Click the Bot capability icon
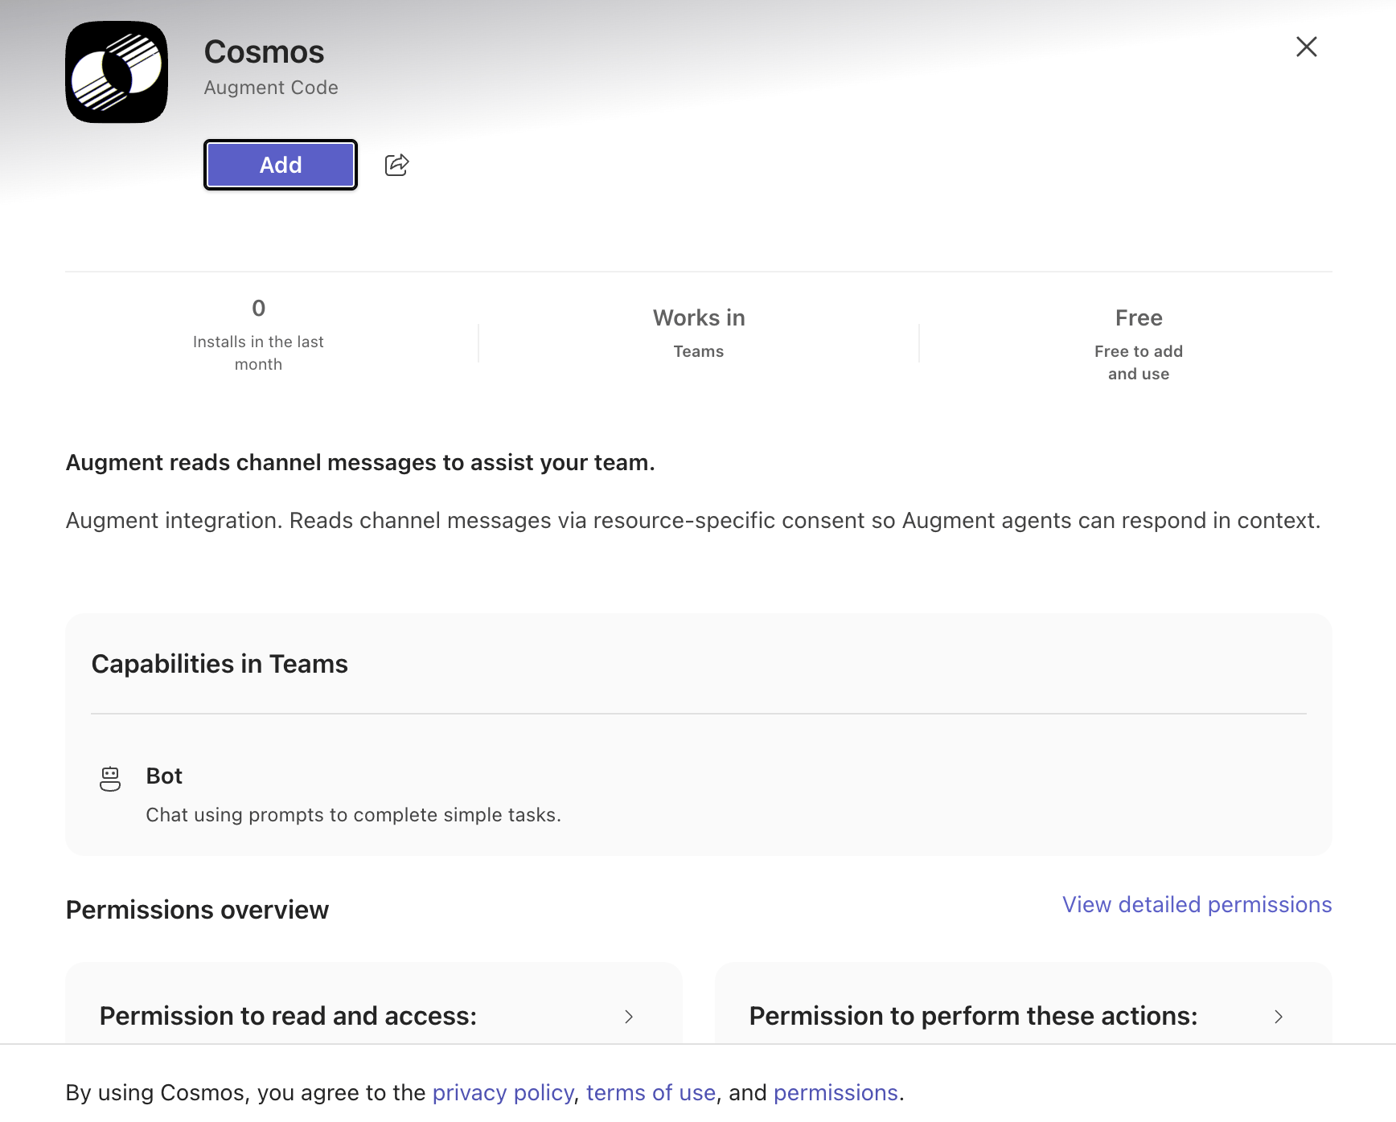This screenshot has height=1122, width=1396. click(x=110, y=779)
